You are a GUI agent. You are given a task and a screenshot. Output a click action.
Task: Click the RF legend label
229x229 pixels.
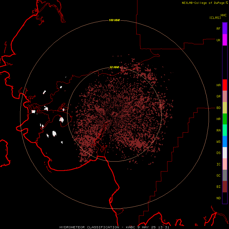tap(218, 28)
